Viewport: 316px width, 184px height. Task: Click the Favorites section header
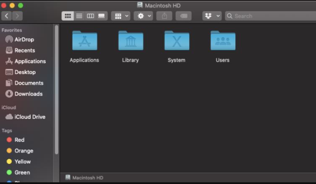click(12, 30)
